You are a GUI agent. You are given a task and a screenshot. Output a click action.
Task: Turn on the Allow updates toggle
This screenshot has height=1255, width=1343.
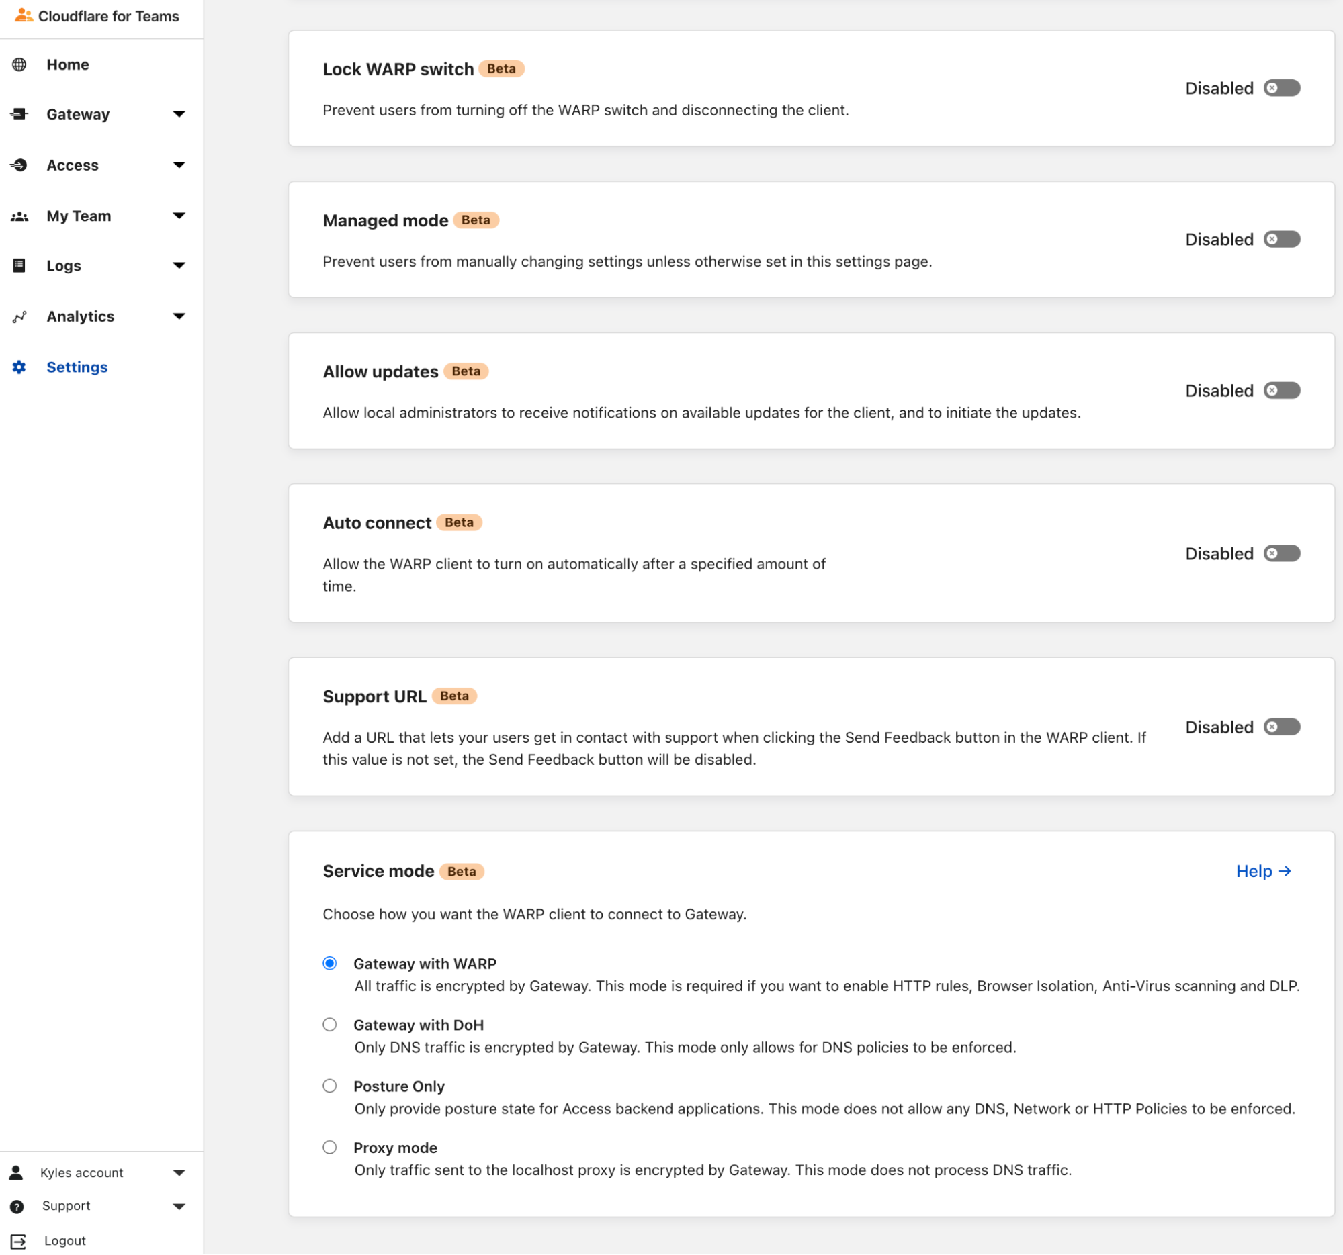pyautogui.click(x=1281, y=390)
